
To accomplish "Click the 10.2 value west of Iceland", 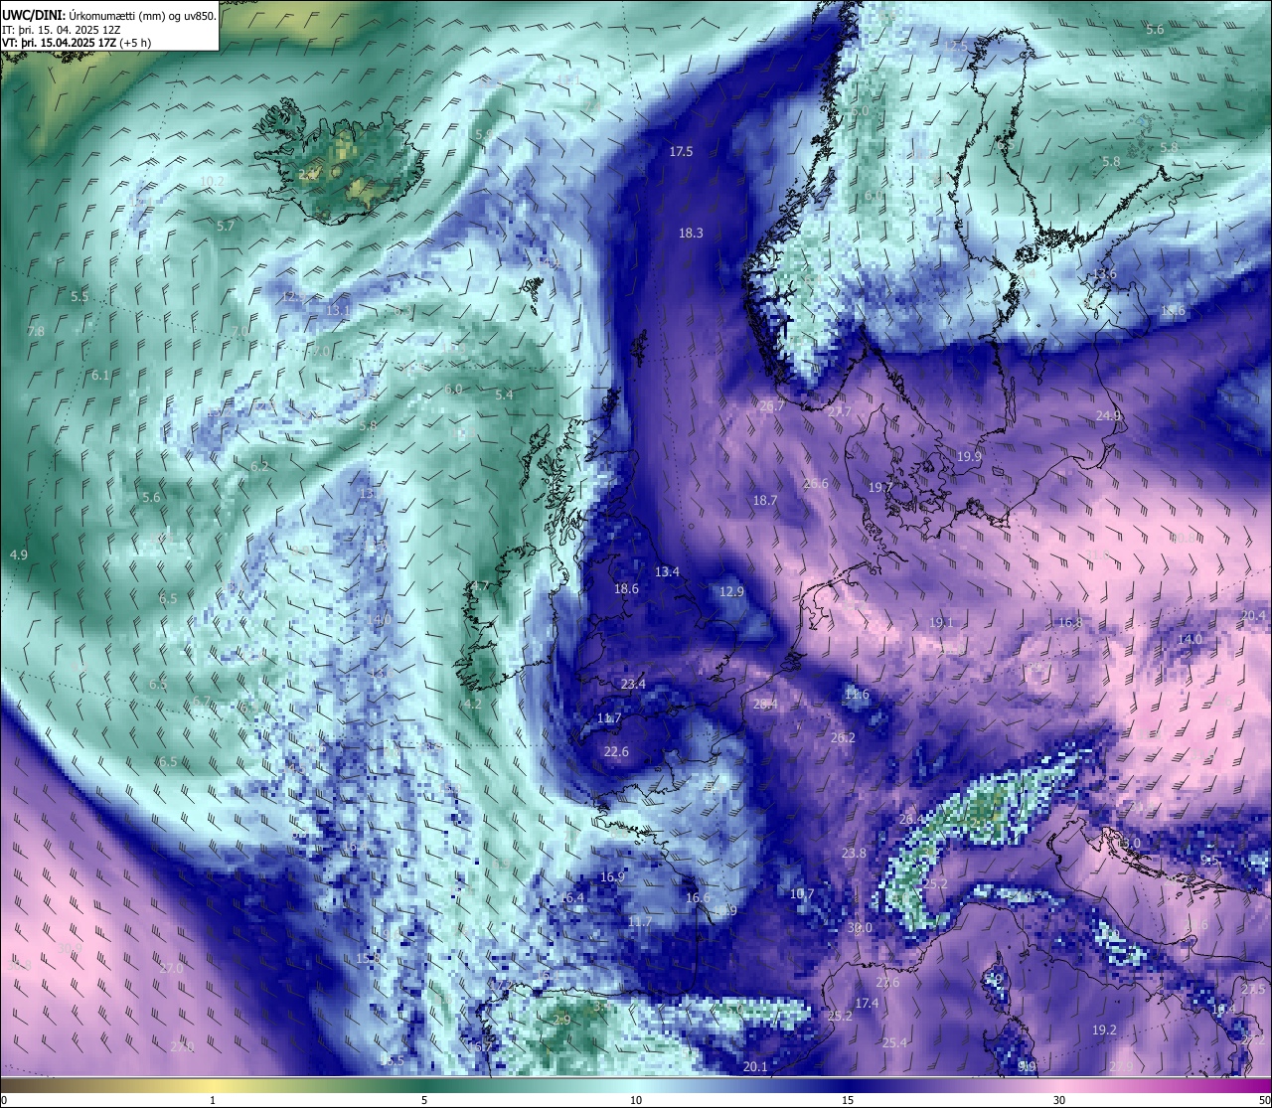I will click(x=212, y=181).
